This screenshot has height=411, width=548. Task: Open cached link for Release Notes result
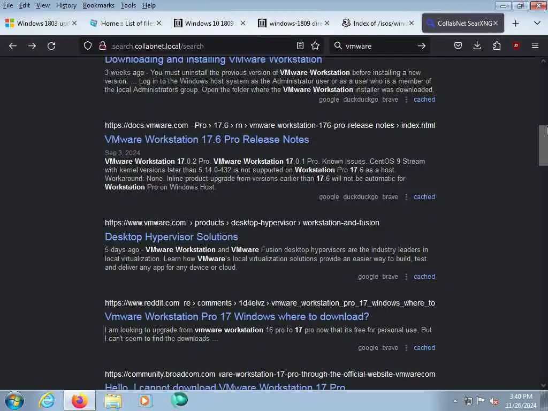(x=424, y=197)
